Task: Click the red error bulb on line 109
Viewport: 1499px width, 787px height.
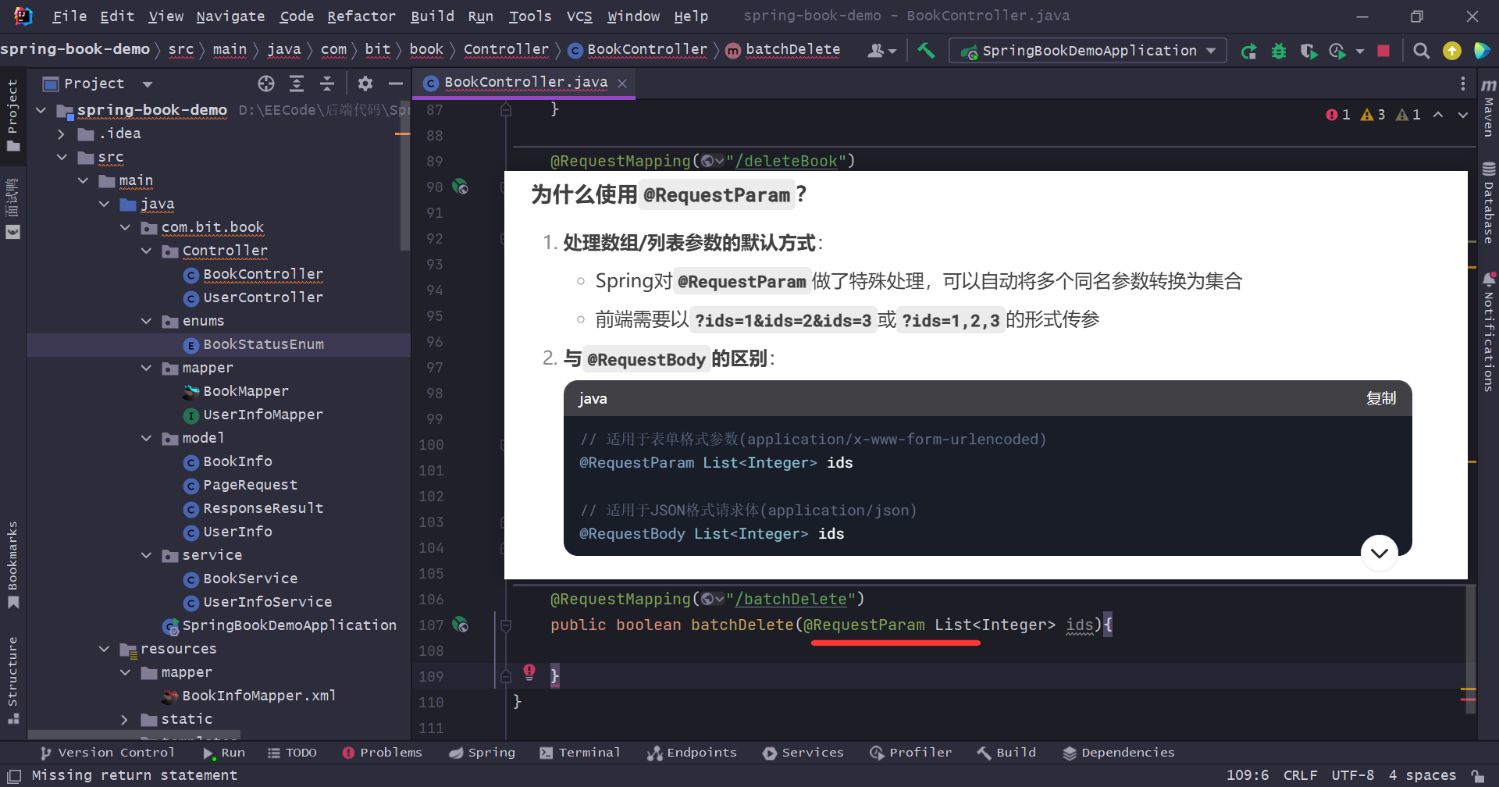Action: [529, 671]
